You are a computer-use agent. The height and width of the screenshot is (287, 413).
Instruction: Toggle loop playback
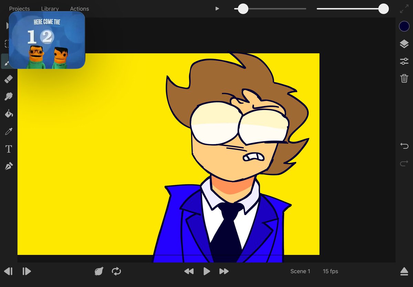point(116,271)
